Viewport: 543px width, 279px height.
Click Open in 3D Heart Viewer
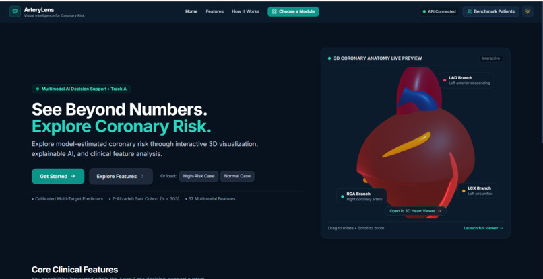(415, 211)
